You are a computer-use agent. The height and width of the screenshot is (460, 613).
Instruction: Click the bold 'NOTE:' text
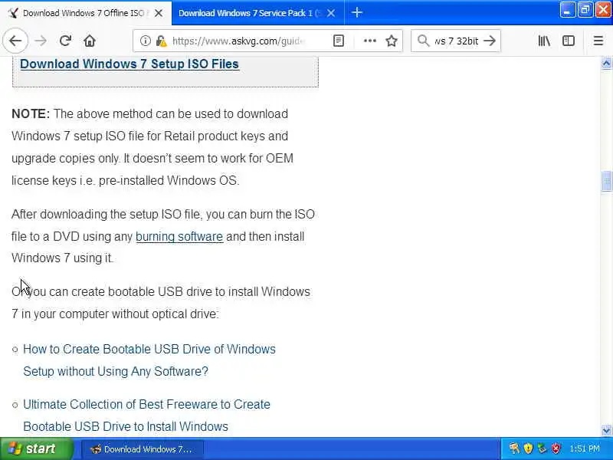coord(31,113)
